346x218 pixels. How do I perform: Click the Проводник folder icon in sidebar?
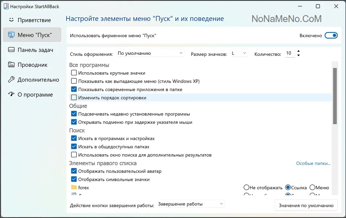coord(11,65)
